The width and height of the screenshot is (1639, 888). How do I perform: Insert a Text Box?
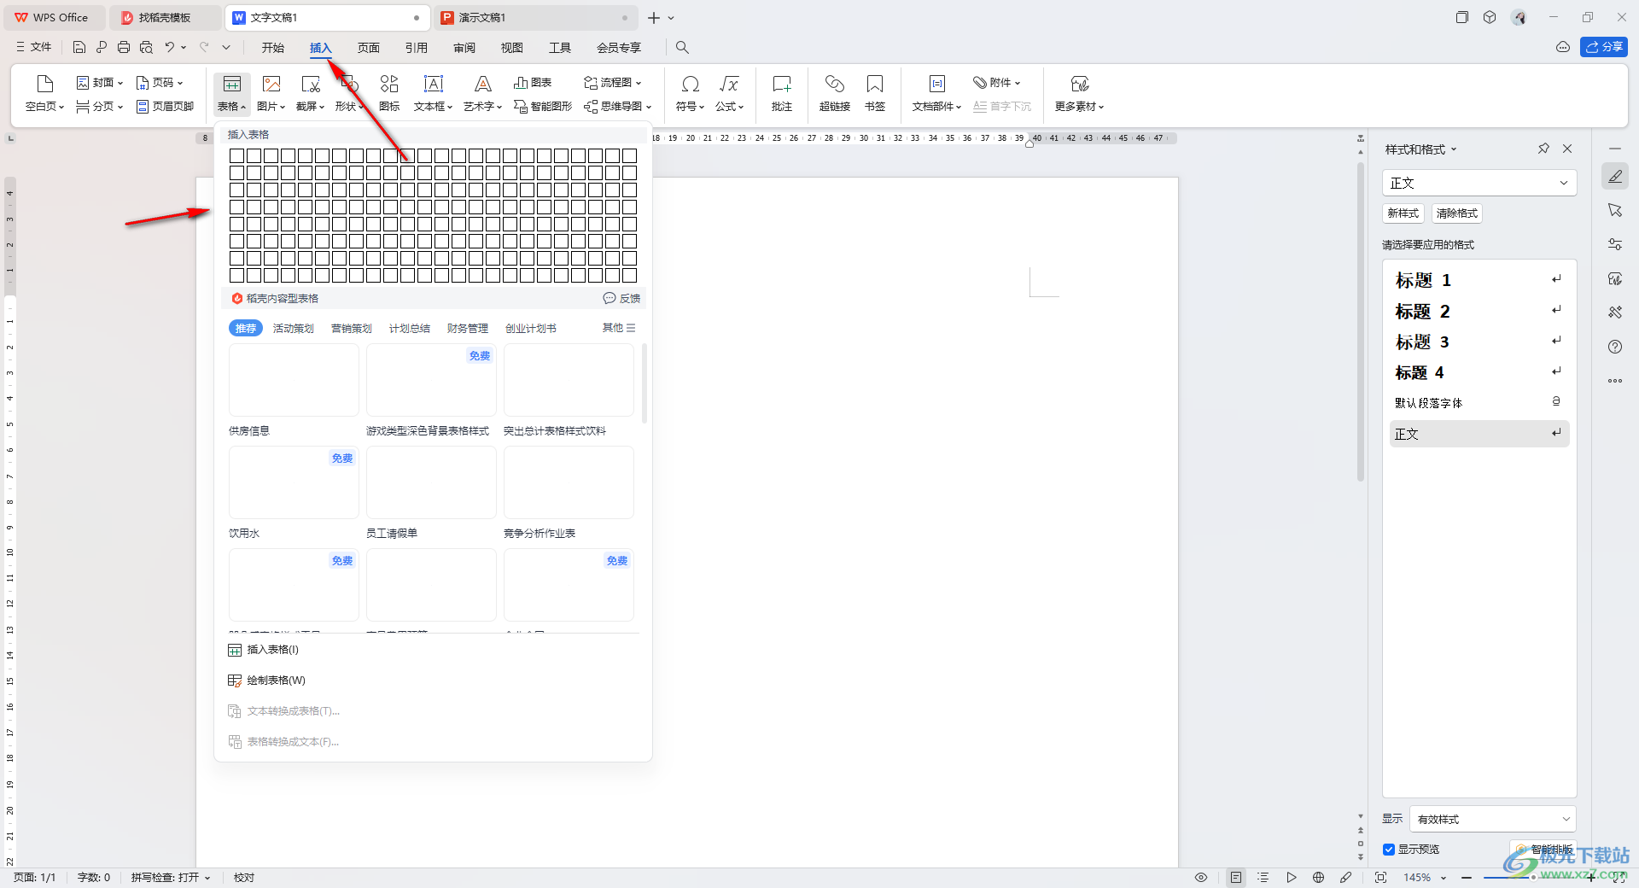[x=434, y=92]
